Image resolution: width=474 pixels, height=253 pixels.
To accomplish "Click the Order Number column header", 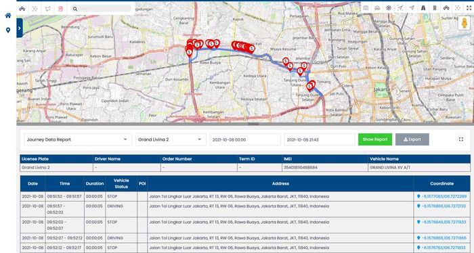I will click(x=199, y=159).
